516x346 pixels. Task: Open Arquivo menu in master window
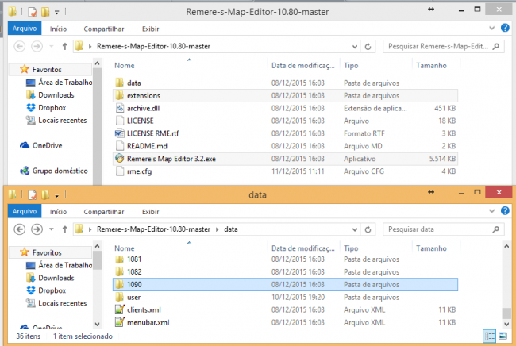pos(25,29)
